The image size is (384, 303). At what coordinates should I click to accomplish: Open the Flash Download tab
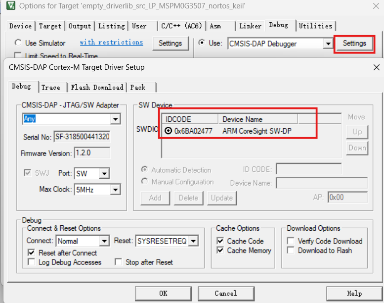[97, 87]
